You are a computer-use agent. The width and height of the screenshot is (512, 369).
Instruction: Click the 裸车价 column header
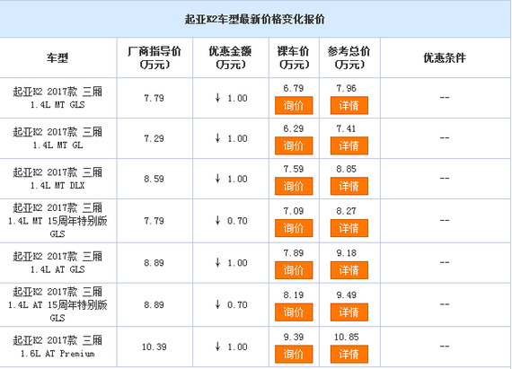(294, 57)
